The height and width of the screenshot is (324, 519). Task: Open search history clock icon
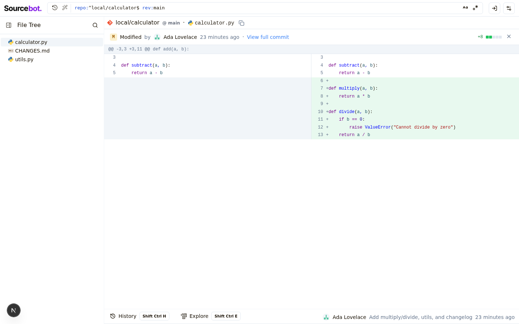coord(55,8)
